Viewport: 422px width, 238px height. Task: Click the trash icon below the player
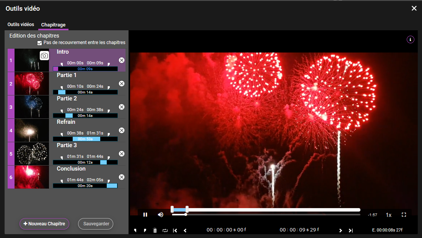(155, 230)
